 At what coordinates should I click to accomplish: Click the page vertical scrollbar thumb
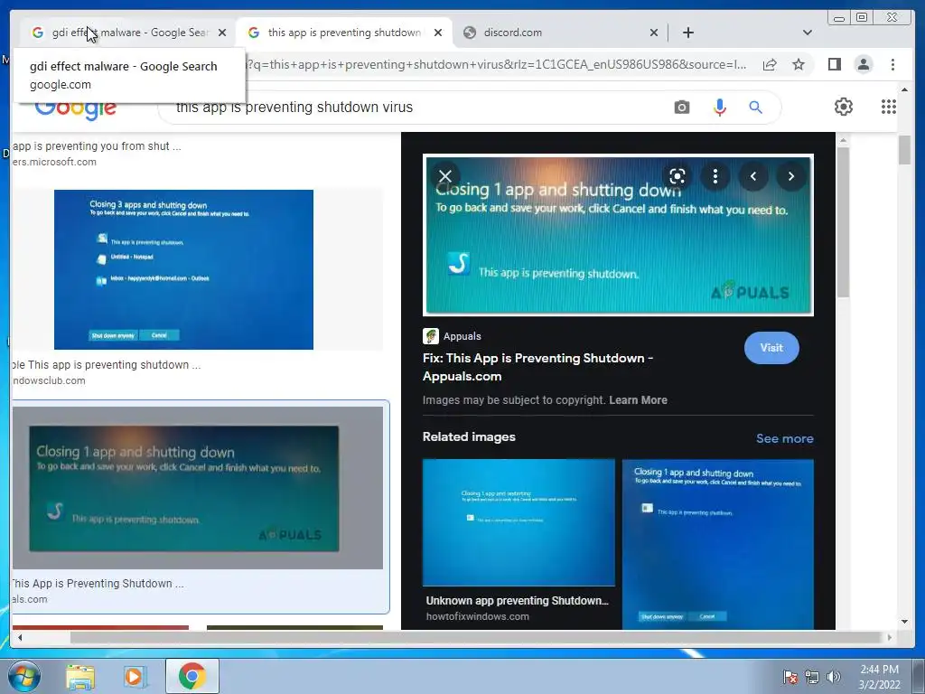point(904,150)
